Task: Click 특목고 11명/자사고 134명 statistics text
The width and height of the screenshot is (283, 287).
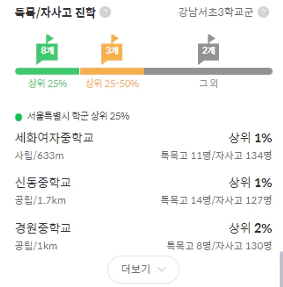Action: click(216, 155)
